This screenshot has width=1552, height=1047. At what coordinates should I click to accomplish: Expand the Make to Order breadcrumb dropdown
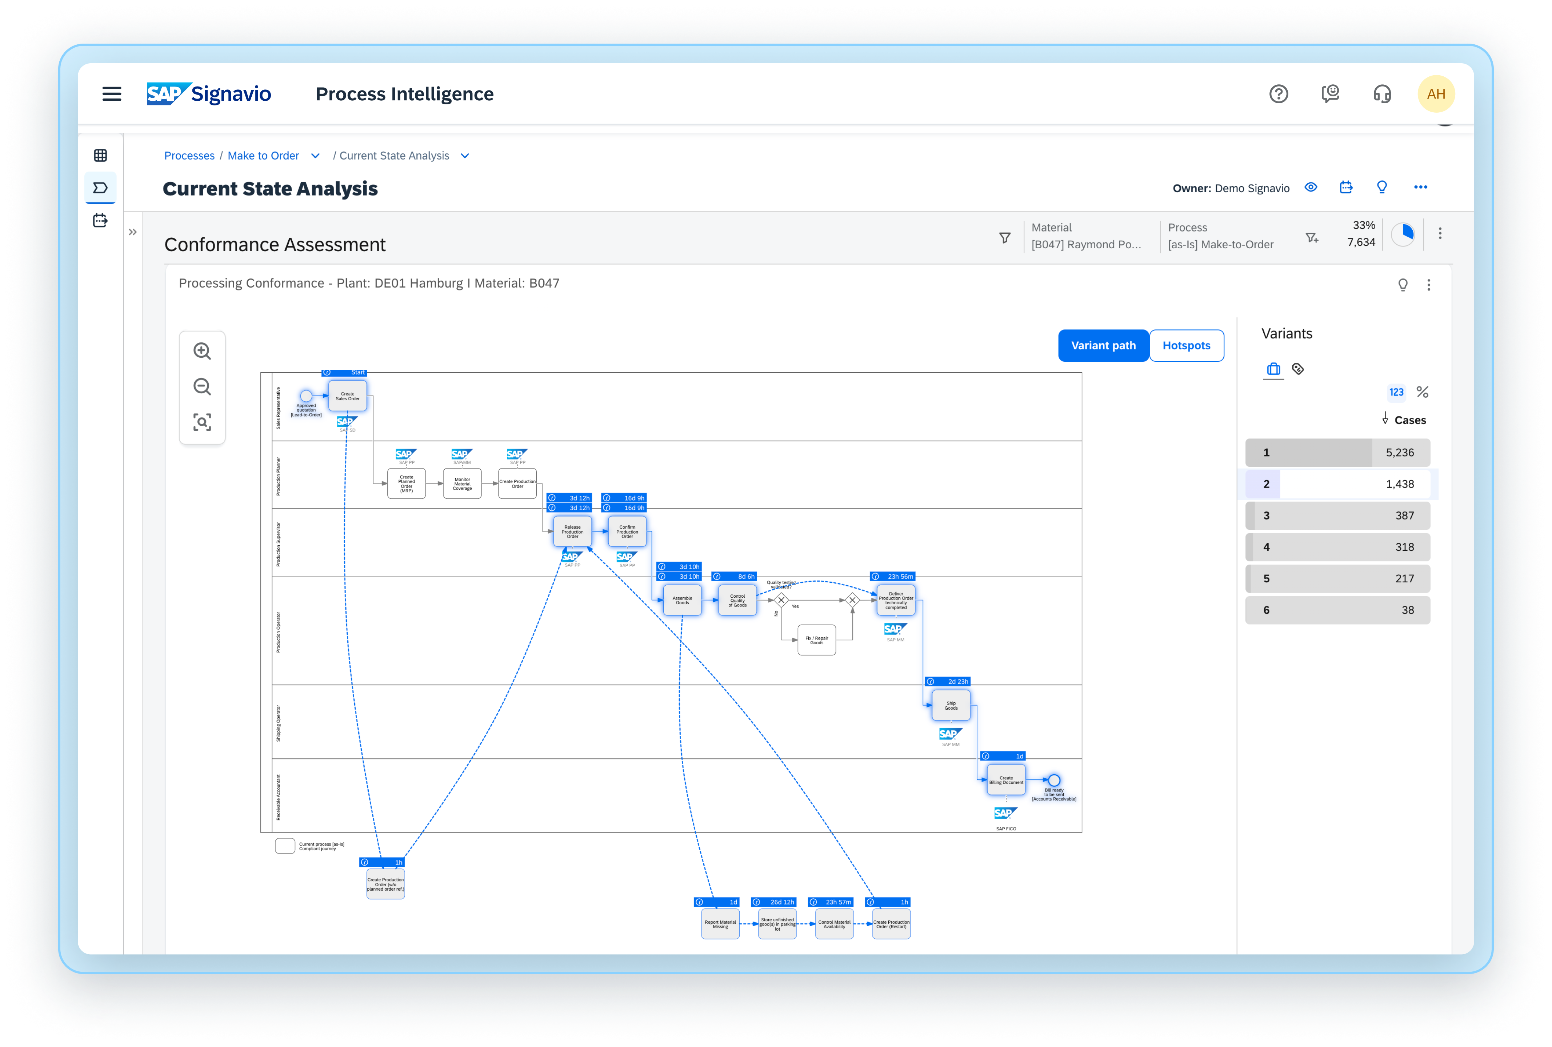(x=315, y=155)
